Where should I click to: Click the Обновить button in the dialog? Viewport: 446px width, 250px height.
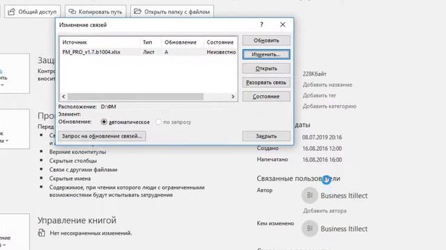coord(266,40)
